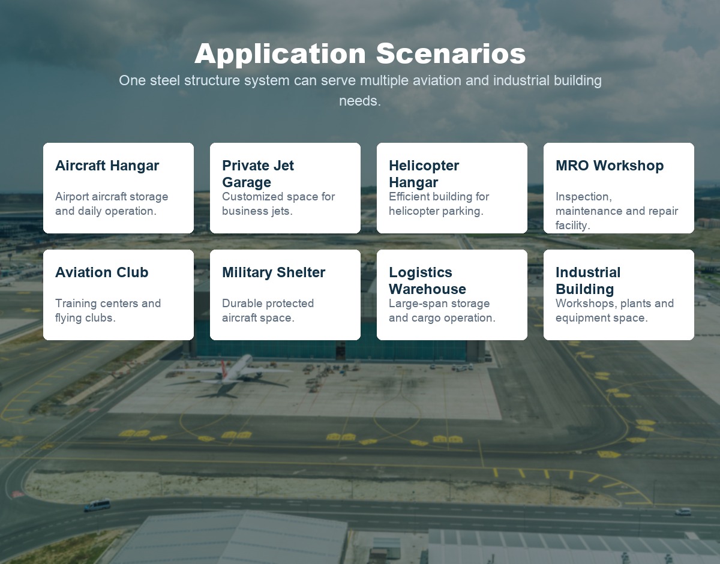Screen dimensions: 720x564
Task: Open the Logistics Warehouse card title
Action: coord(427,281)
